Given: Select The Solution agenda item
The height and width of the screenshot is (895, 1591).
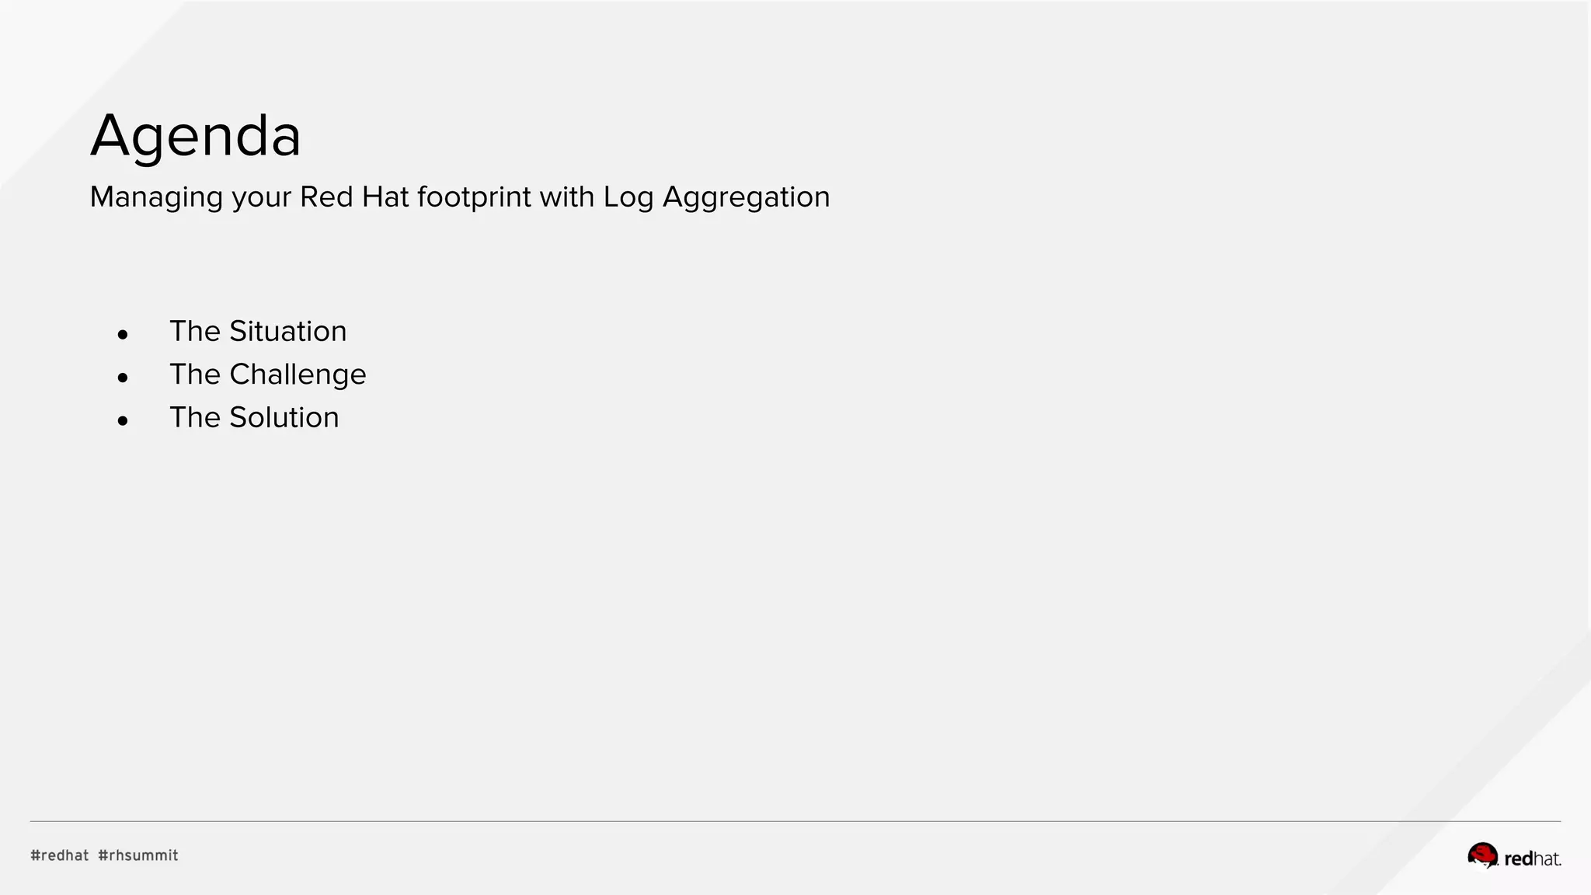Looking at the screenshot, I should [254, 418].
